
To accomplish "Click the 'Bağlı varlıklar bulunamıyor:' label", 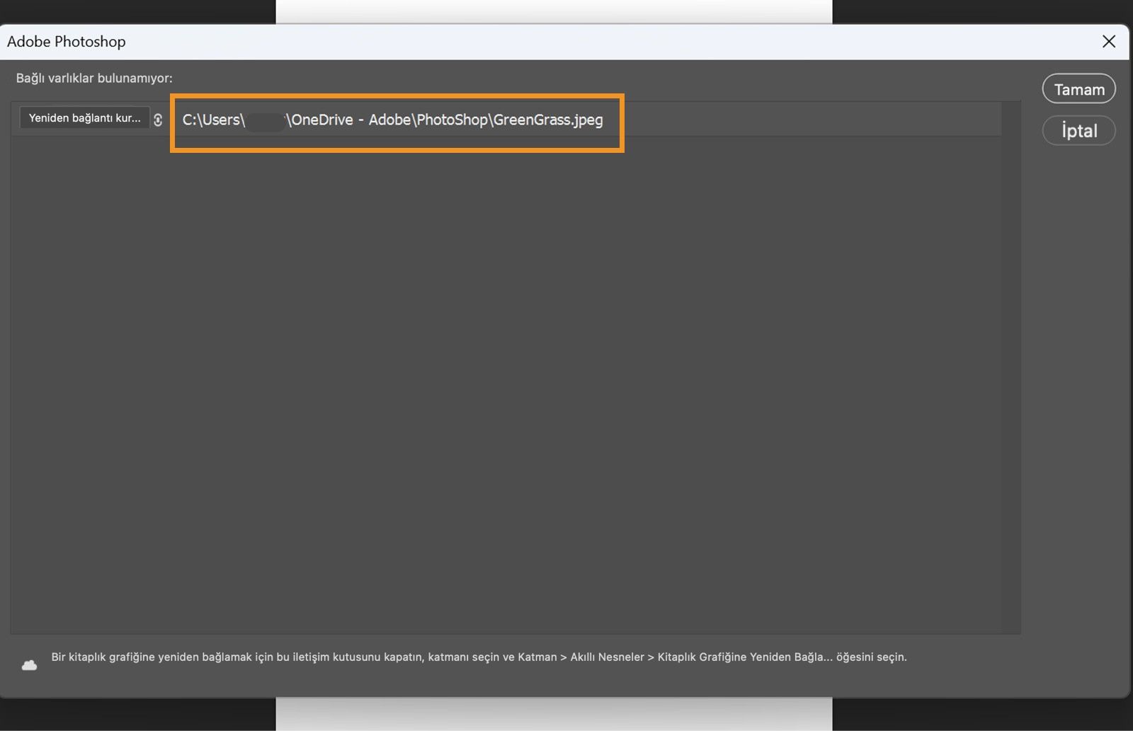I will (94, 78).
